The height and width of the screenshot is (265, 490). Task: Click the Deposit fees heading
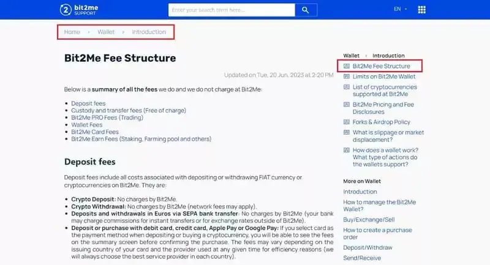90,162
